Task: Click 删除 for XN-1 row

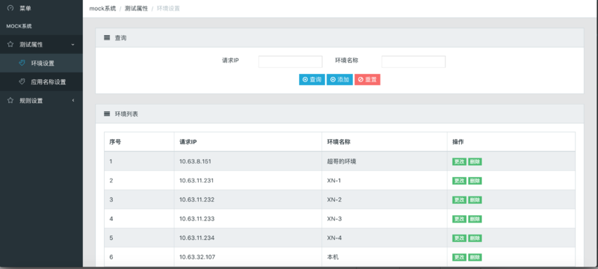Action: 475,181
